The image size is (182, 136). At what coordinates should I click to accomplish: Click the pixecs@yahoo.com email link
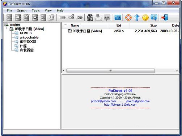click(x=103, y=101)
